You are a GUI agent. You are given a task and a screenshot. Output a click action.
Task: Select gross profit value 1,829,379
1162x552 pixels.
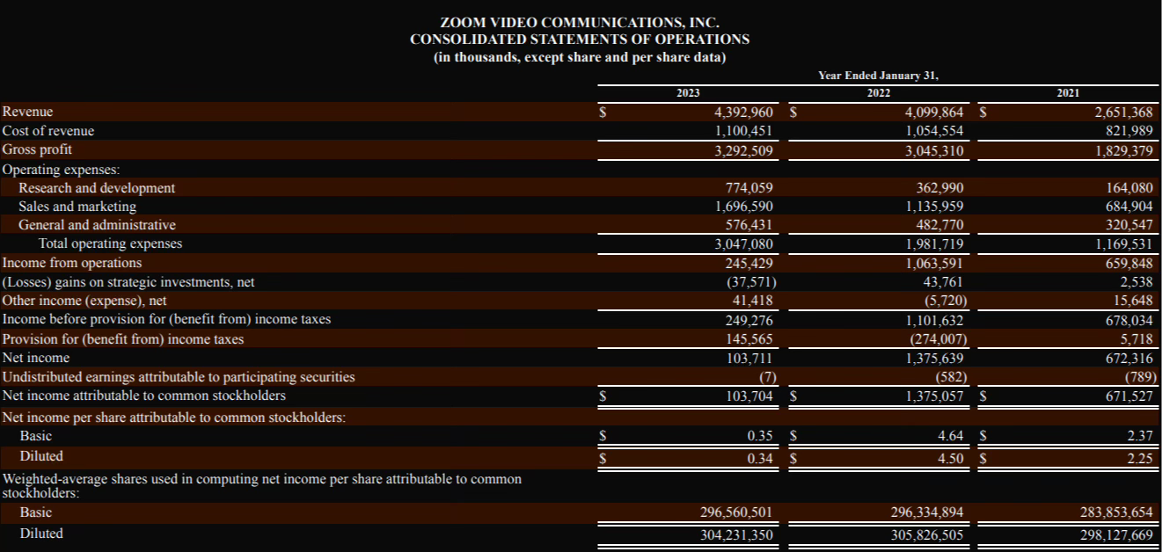1123,150
